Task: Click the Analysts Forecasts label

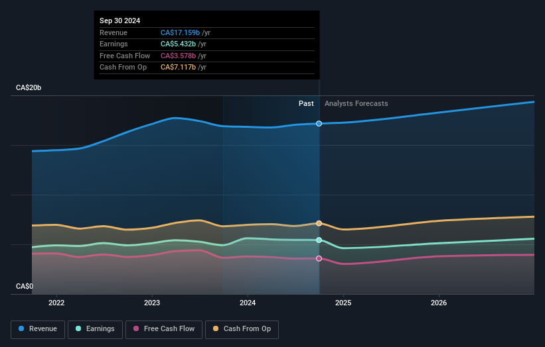Action: tap(356, 104)
